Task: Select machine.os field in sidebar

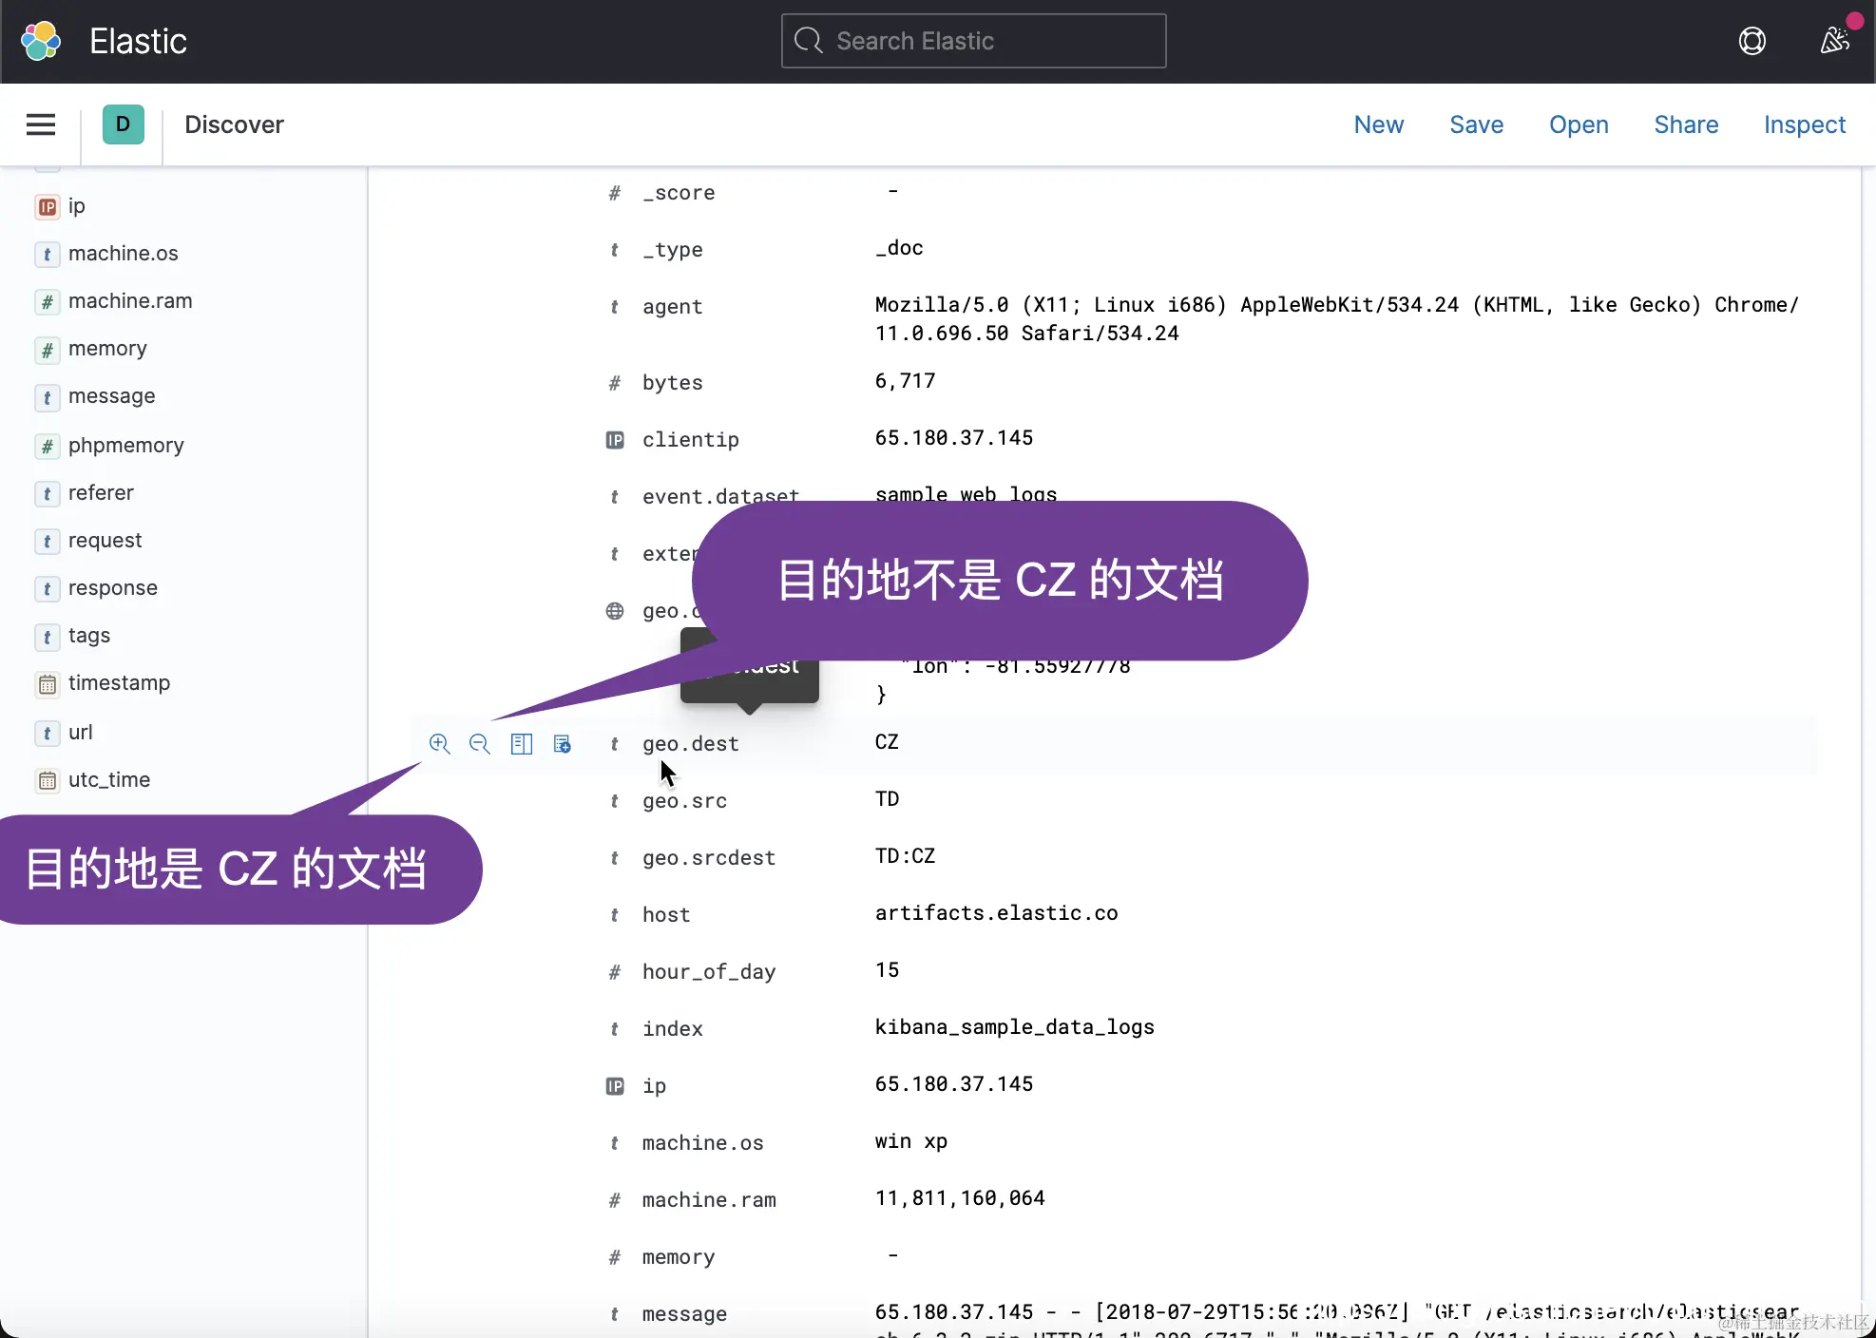Action: pyautogui.click(x=123, y=253)
